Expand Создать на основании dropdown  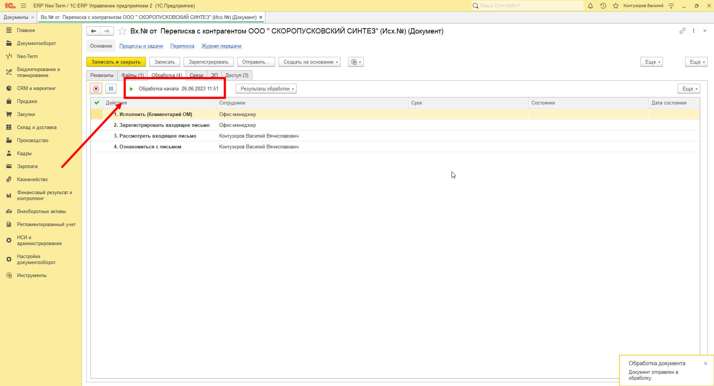click(309, 62)
